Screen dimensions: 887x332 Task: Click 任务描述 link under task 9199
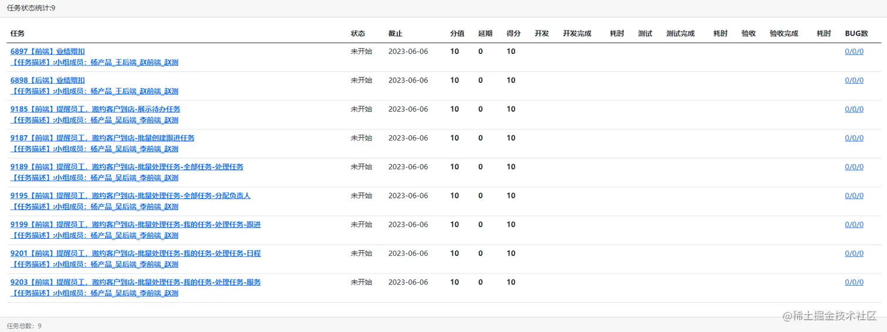[94, 235]
